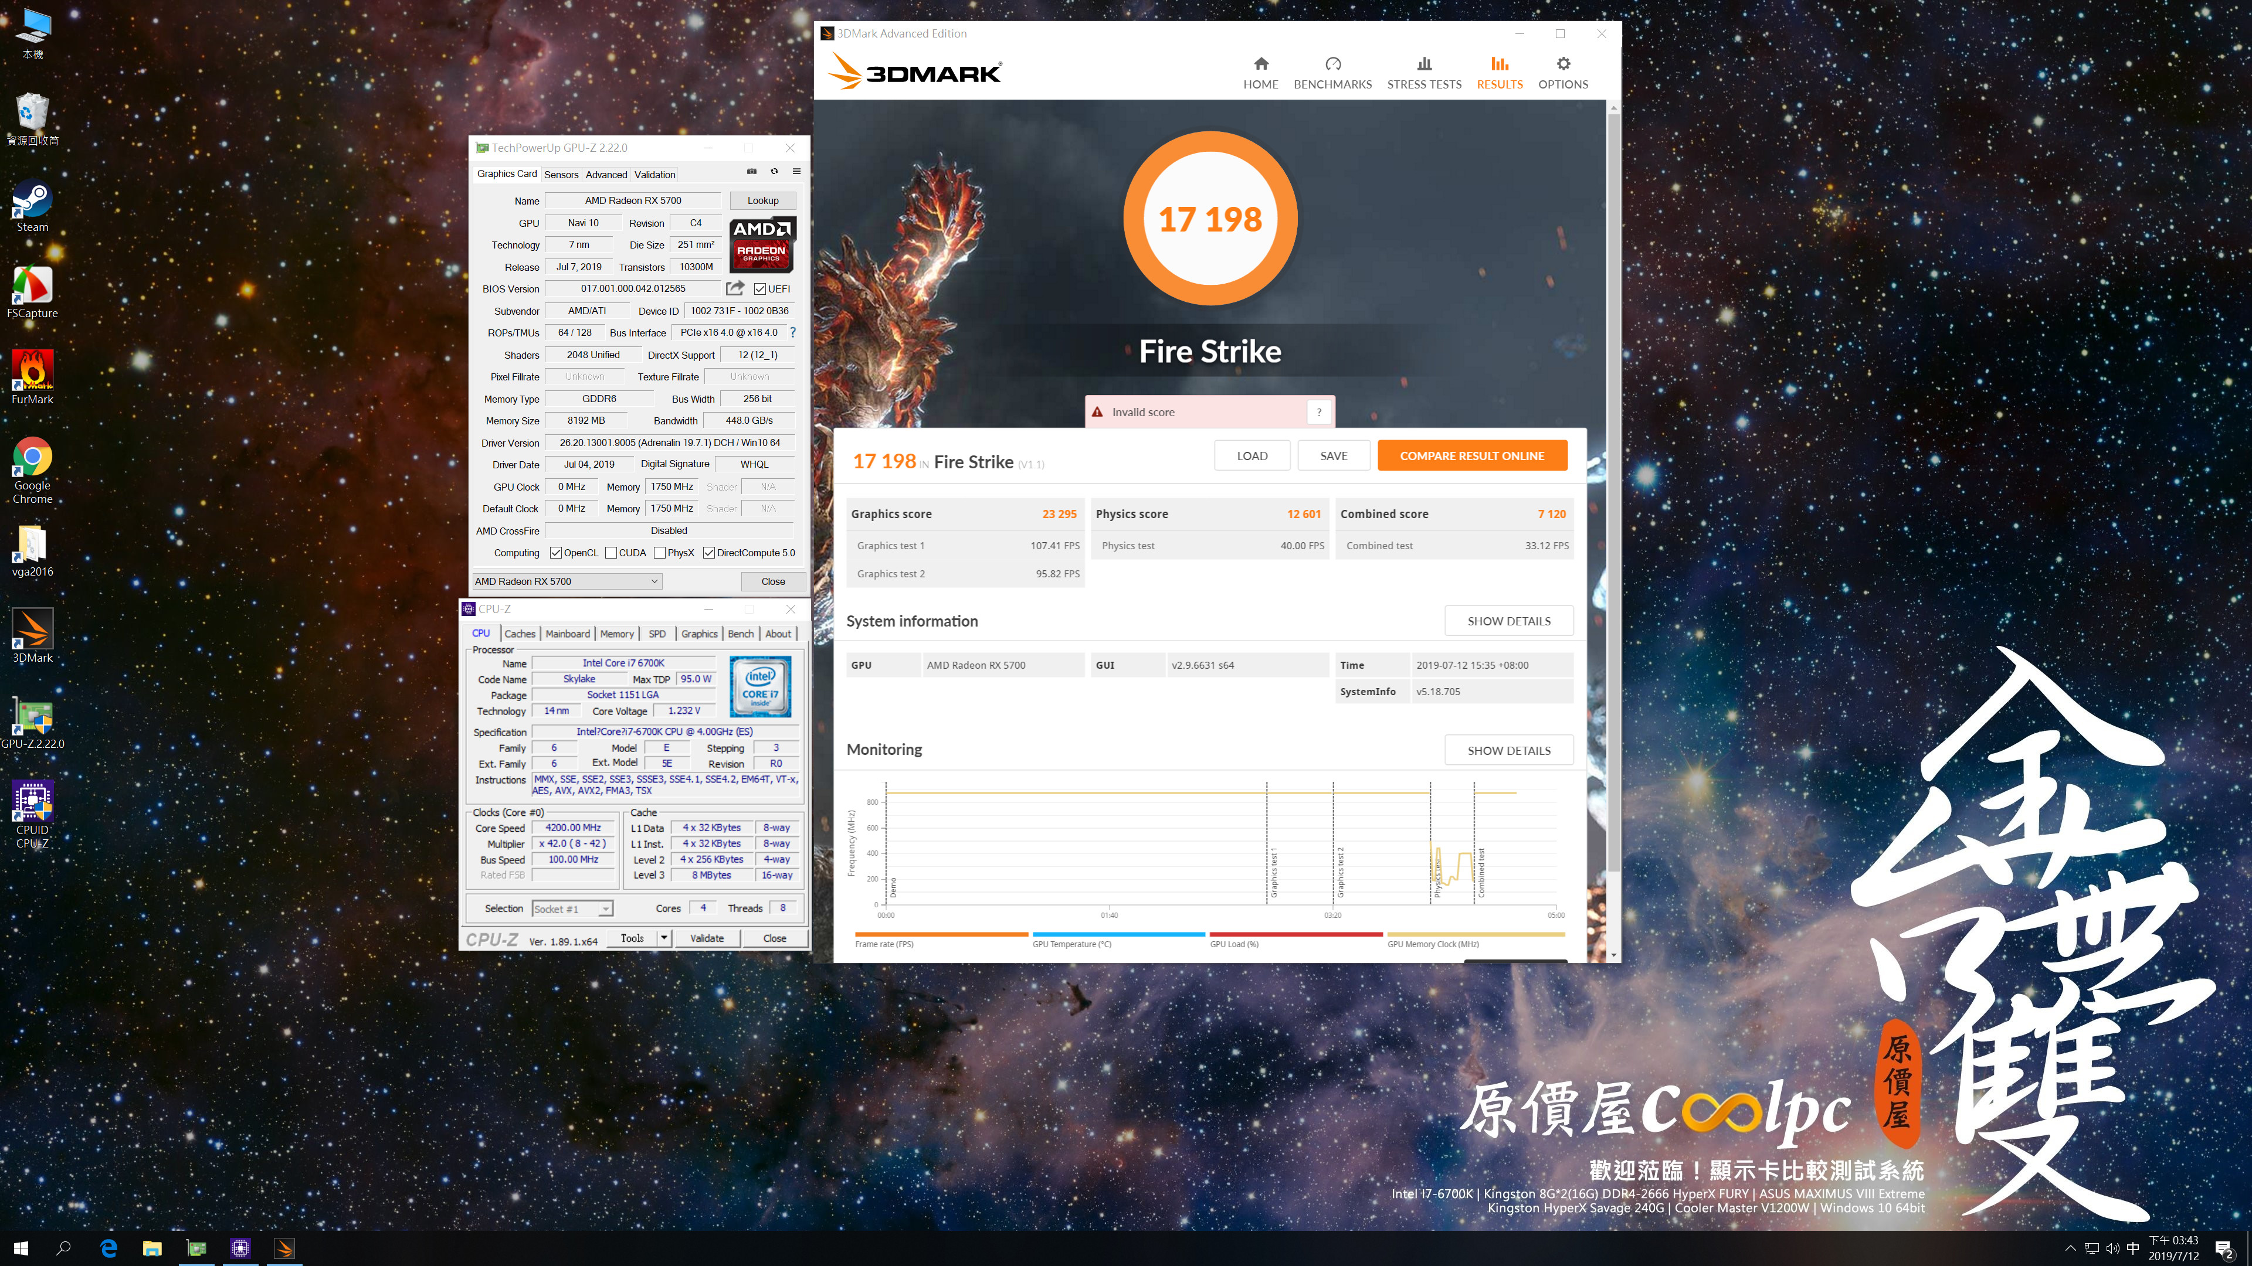Screen dimensions: 2252x1266
Task: Click the 3DMark vertical scrollbar thumb
Action: tap(1614, 494)
